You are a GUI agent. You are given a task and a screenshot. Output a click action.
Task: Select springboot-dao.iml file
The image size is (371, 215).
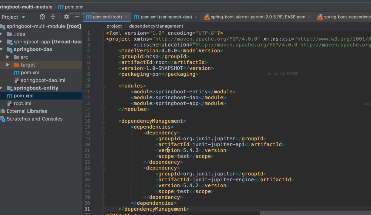click(43, 80)
